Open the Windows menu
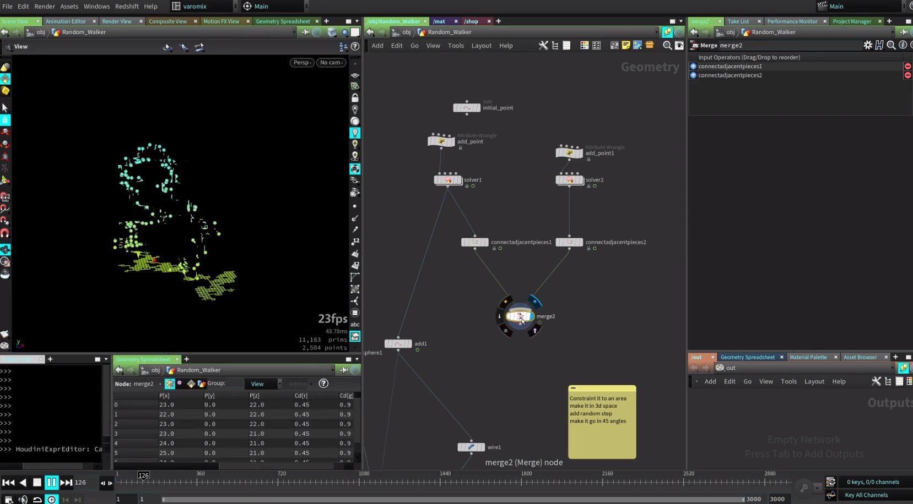Viewport: 913px width, 504px height. 96,7
